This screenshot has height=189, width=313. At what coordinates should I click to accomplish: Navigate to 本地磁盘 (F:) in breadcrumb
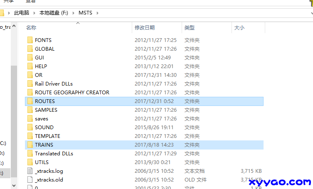(x=54, y=13)
